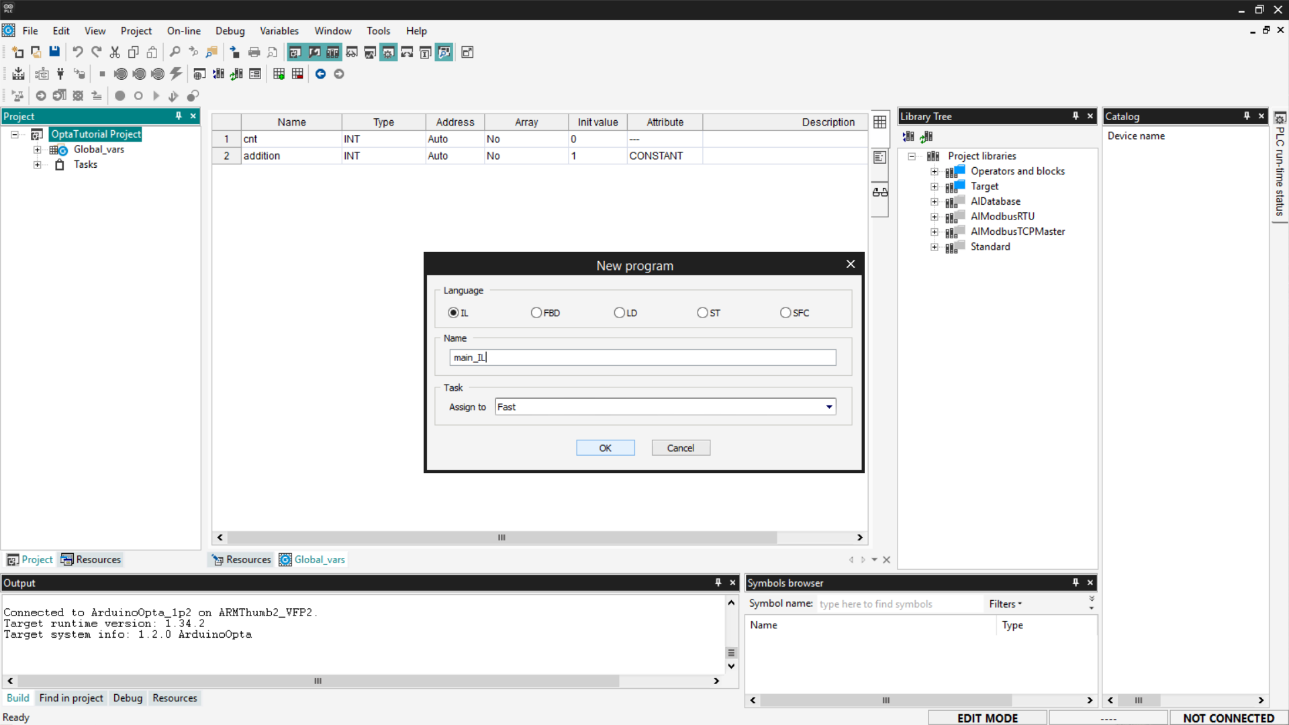Click the connect plug icon
1289x725 pixels.
pos(60,74)
